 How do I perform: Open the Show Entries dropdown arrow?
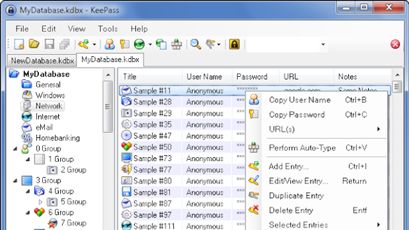point(219,45)
